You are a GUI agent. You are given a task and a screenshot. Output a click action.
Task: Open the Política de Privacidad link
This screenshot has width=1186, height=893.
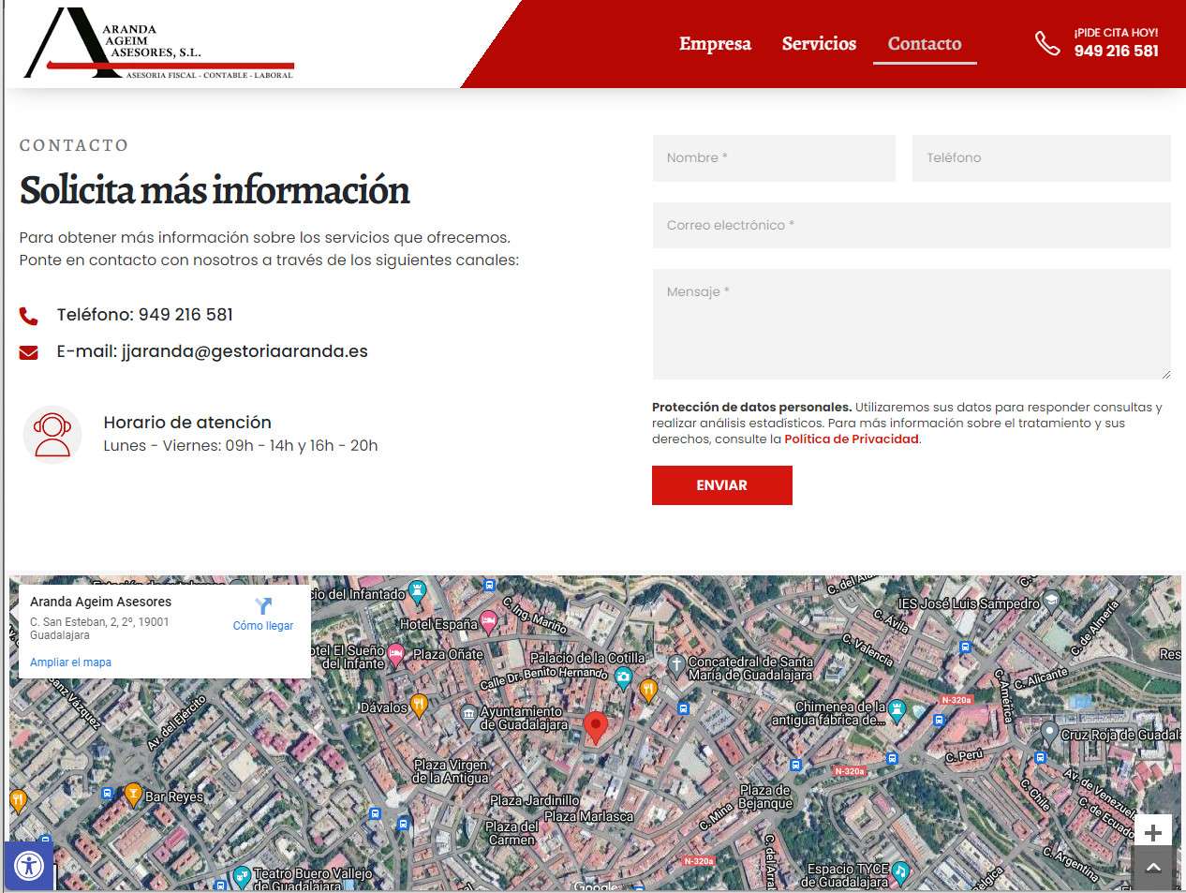click(x=851, y=439)
